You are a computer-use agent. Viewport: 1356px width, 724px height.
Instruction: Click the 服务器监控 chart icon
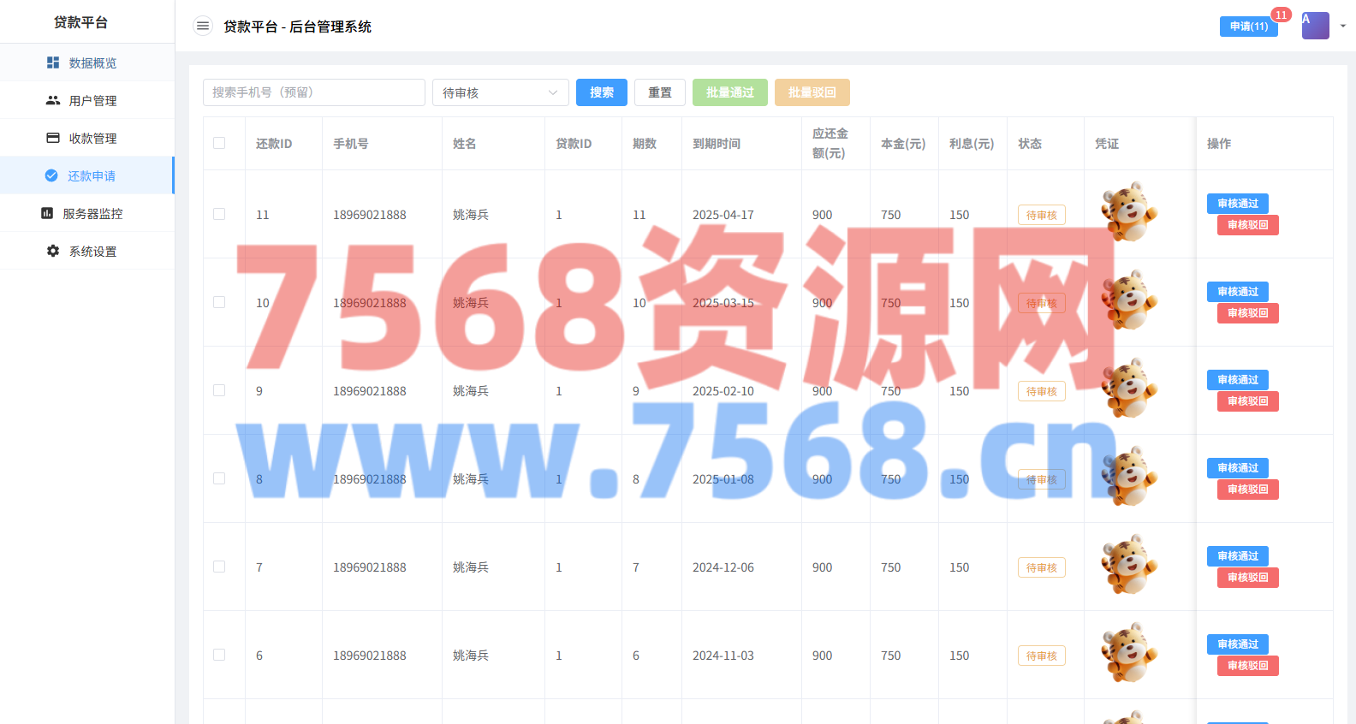(47, 213)
